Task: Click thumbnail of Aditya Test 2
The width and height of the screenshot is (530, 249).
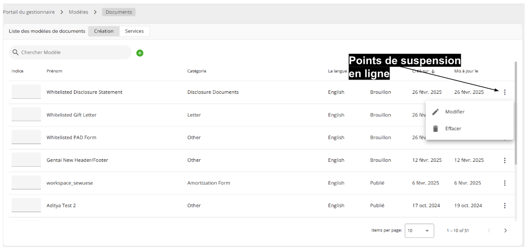Action: (x=26, y=205)
